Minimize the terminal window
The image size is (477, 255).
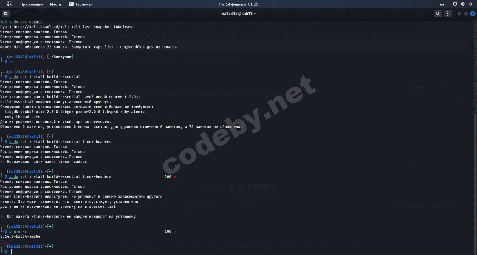[459, 14]
